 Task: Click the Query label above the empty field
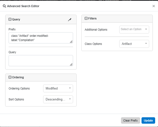click(x=12, y=52)
